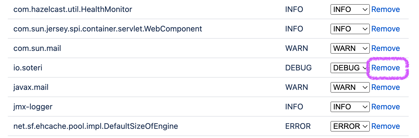Click ERROR current level text for DefaultSizeOfEngine

(298, 126)
